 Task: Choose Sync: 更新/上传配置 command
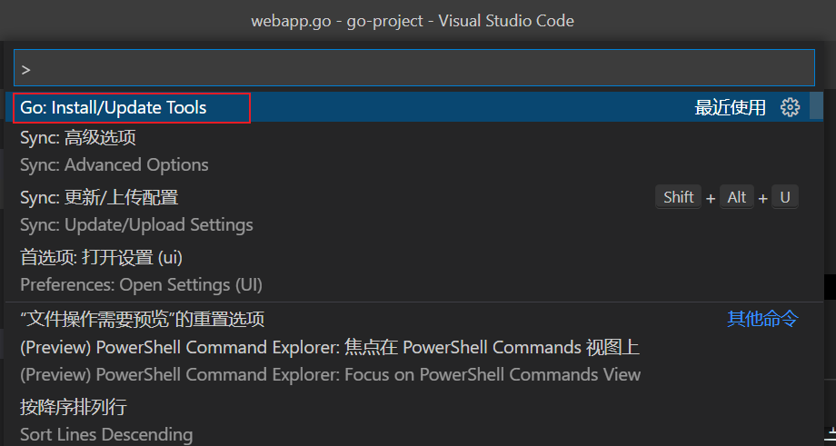coord(413,212)
